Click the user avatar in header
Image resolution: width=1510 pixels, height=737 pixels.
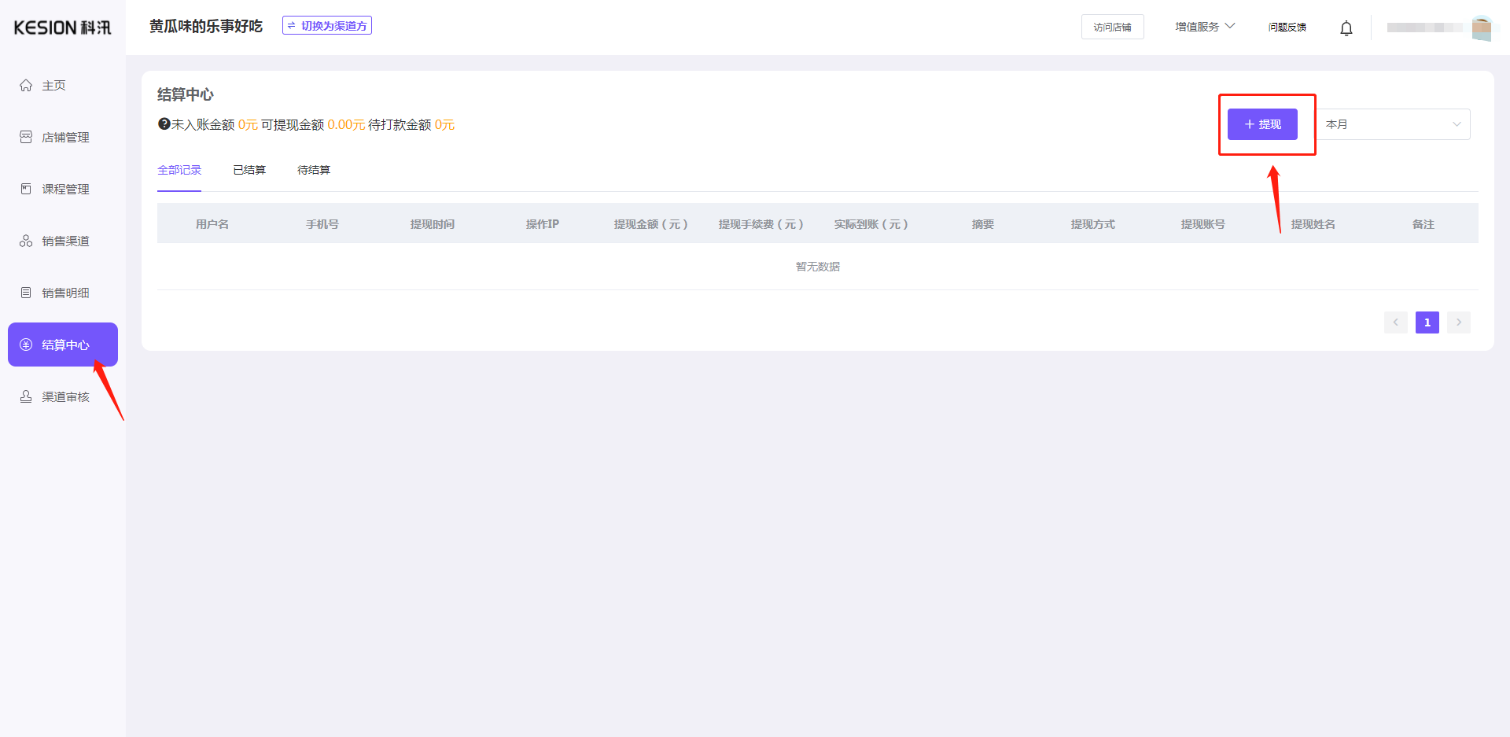pyautogui.click(x=1481, y=28)
